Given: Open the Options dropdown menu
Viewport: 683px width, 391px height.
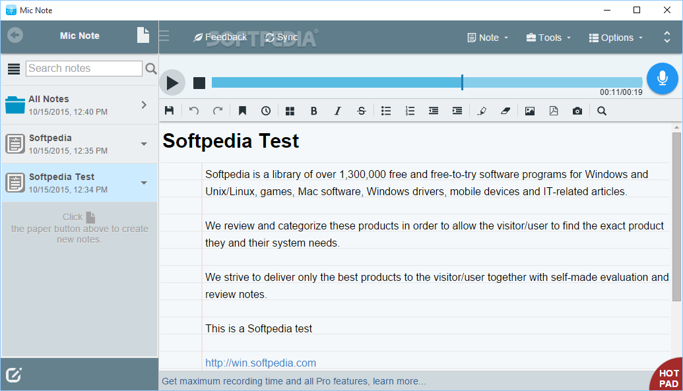Looking at the screenshot, I should (616, 38).
